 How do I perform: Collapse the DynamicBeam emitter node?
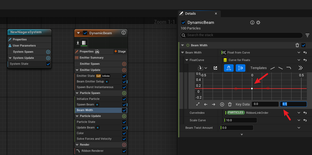(x=78, y=33)
